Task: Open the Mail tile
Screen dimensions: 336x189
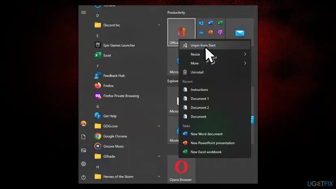Action: (240, 32)
